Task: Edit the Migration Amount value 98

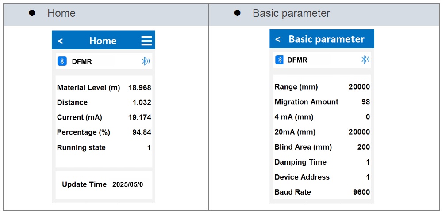Action: (365, 102)
